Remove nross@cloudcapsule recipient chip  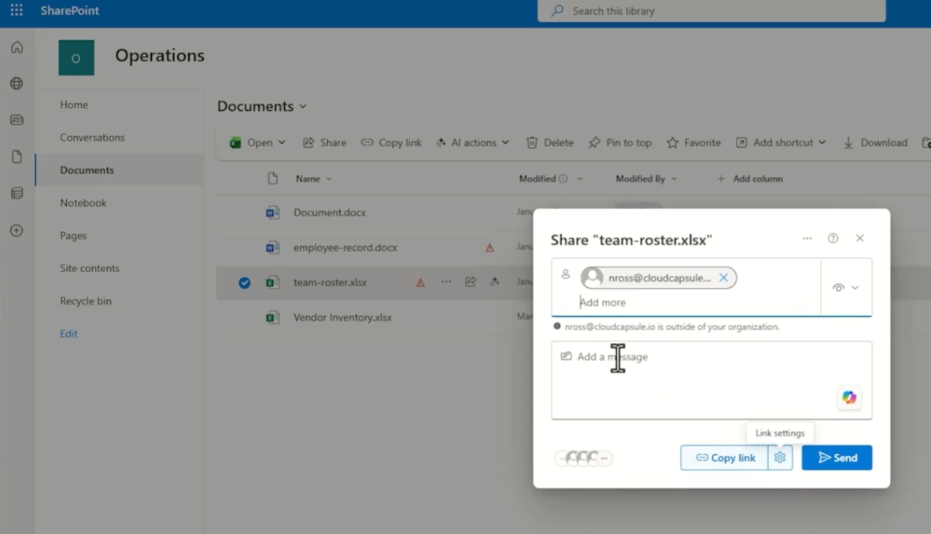click(x=723, y=278)
